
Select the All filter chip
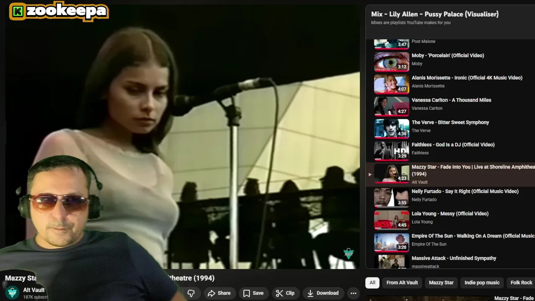click(372, 283)
